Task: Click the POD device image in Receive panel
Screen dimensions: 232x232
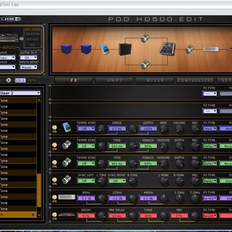Action: tap(9, 38)
